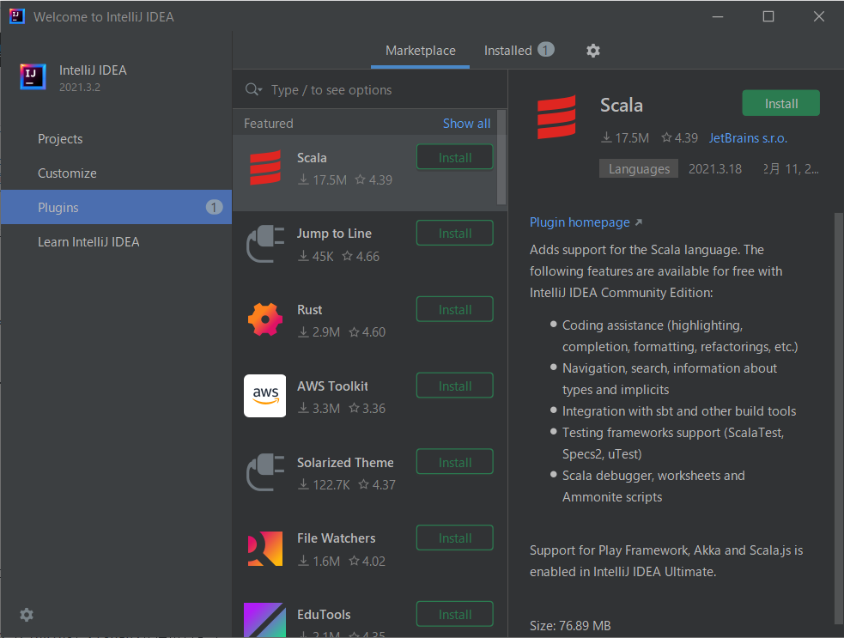Select the AWS Toolkit name

[x=332, y=386]
